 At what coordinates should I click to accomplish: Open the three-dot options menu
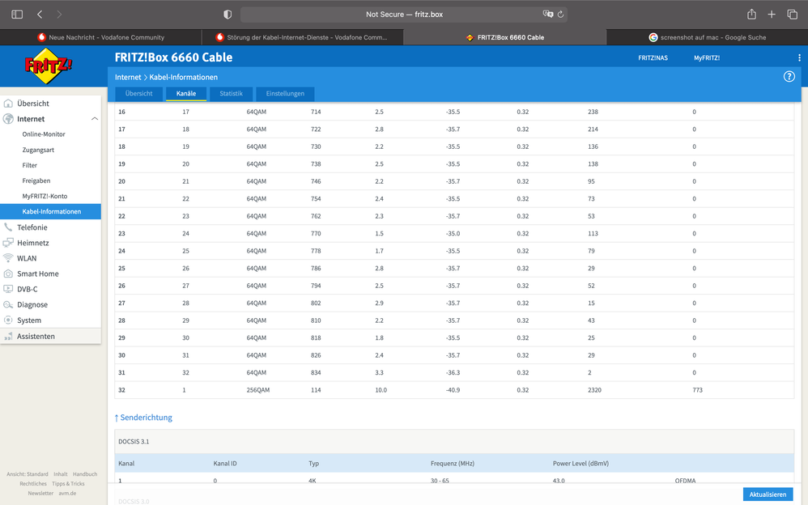point(799,57)
